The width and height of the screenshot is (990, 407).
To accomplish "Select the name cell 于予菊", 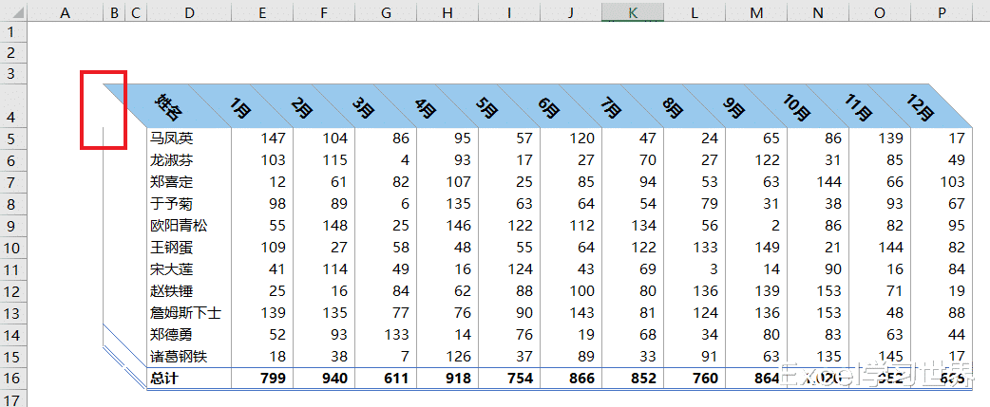I will (189, 203).
